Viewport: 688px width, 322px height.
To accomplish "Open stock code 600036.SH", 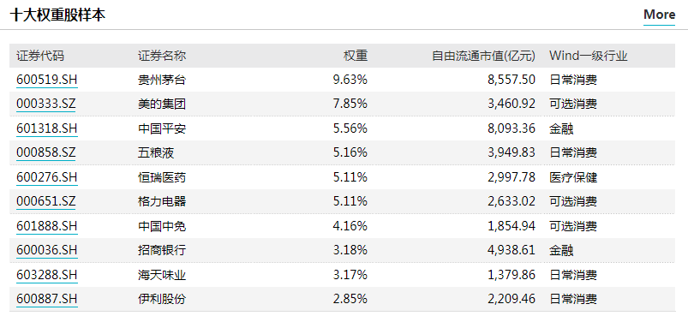I will [x=47, y=250].
